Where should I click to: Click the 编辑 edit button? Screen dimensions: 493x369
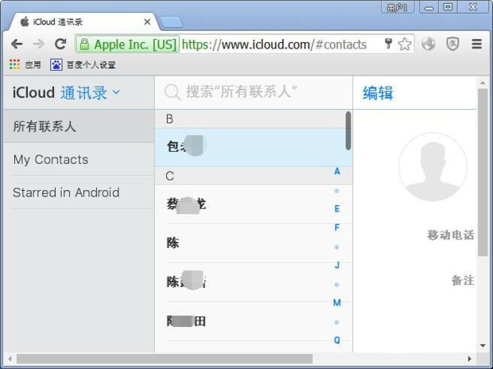pos(378,93)
